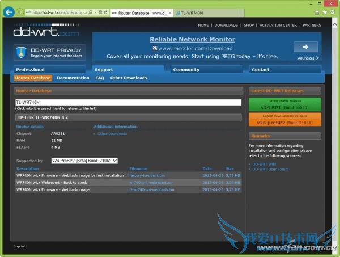Click the scrollbar up arrow
The width and height of the screenshot is (340, 257).
click(335, 24)
